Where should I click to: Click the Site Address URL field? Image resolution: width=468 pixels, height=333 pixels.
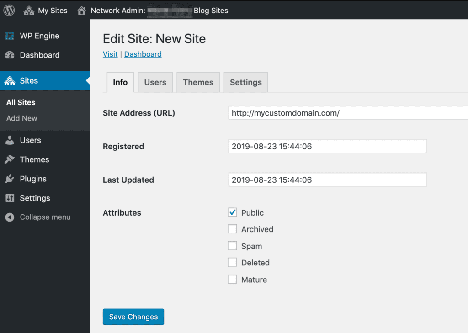click(x=347, y=113)
